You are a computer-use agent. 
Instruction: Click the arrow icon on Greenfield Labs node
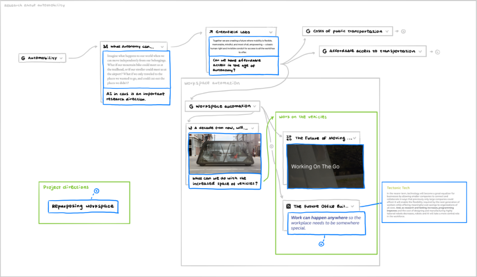(x=211, y=32)
